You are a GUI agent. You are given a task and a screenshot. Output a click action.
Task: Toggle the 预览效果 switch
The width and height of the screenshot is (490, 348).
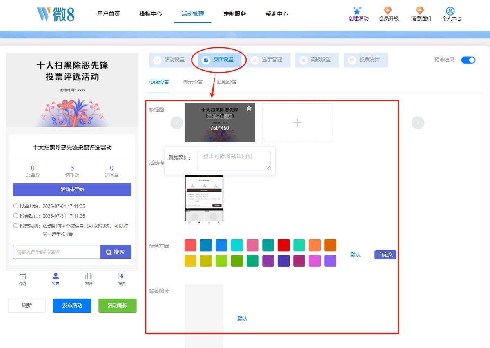(468, 60)
